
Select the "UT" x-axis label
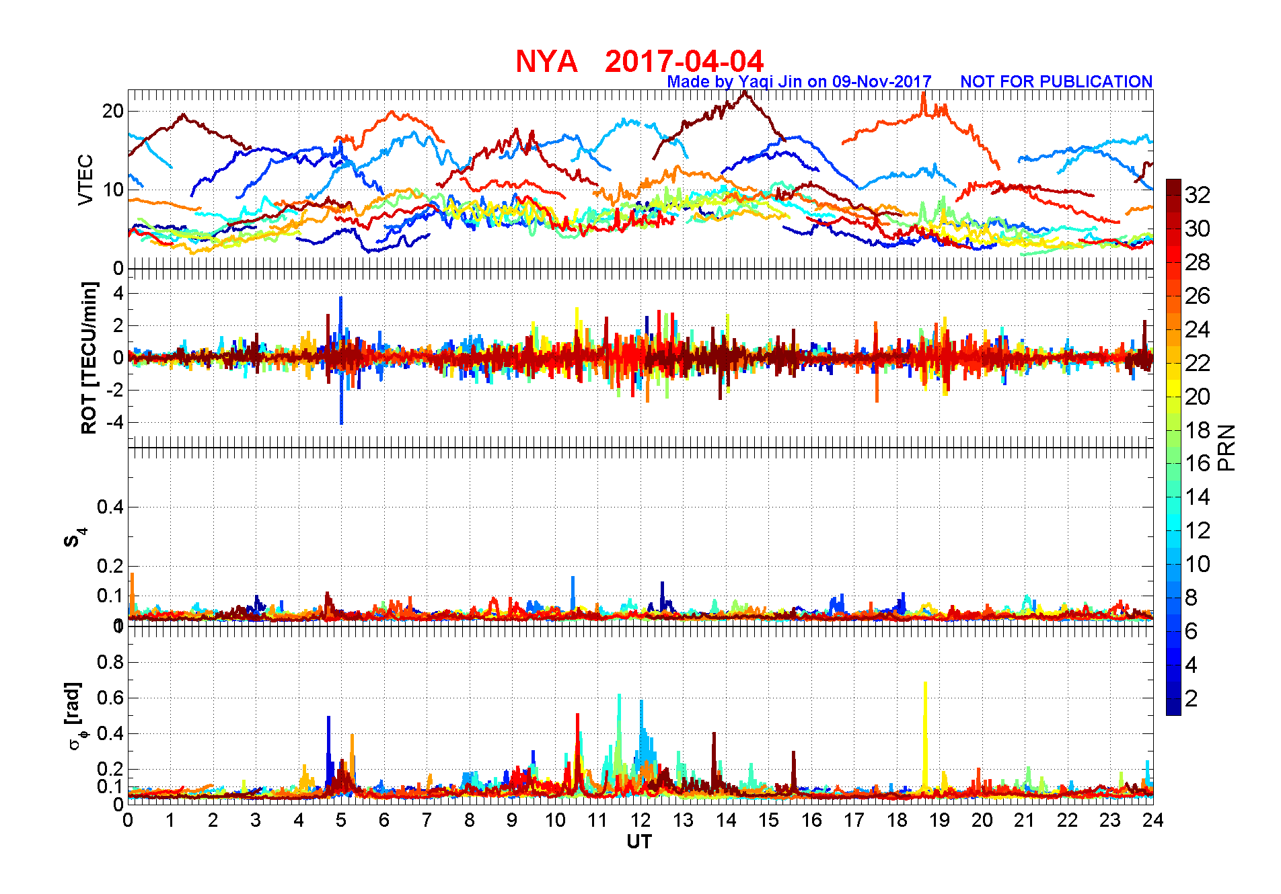pos(639,842)
